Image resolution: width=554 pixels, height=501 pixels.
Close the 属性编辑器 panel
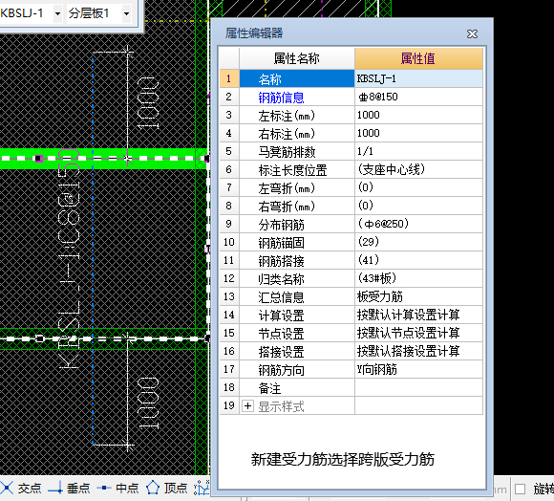(472, 34)
